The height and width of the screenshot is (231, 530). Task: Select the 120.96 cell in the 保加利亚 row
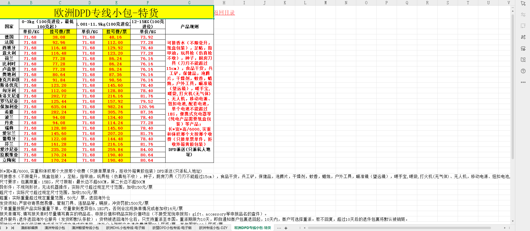pyautogui.click(x=148, y=107)
